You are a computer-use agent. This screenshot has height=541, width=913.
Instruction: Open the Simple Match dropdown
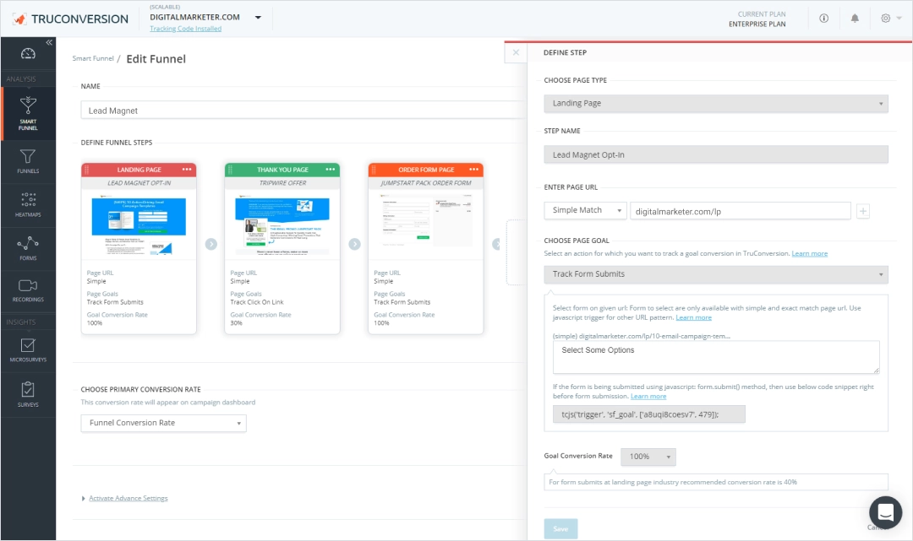click(585, 210)
